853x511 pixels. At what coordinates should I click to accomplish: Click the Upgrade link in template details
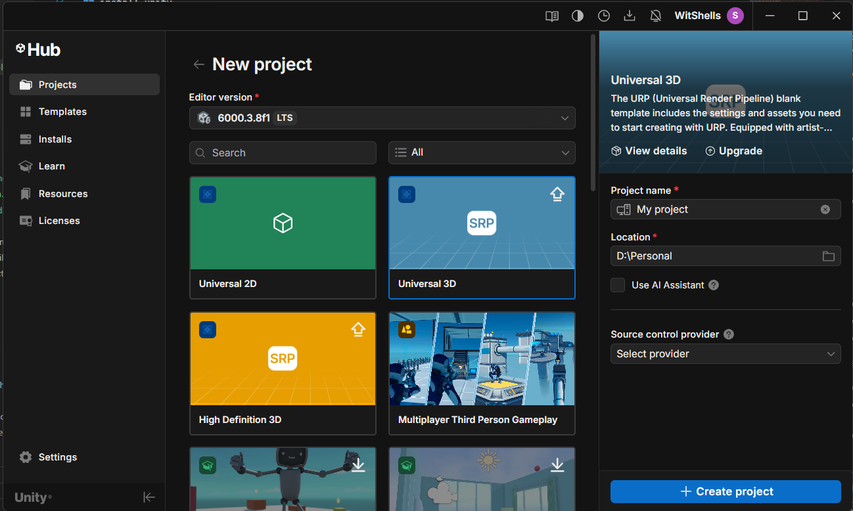click(x=734, y=151)
